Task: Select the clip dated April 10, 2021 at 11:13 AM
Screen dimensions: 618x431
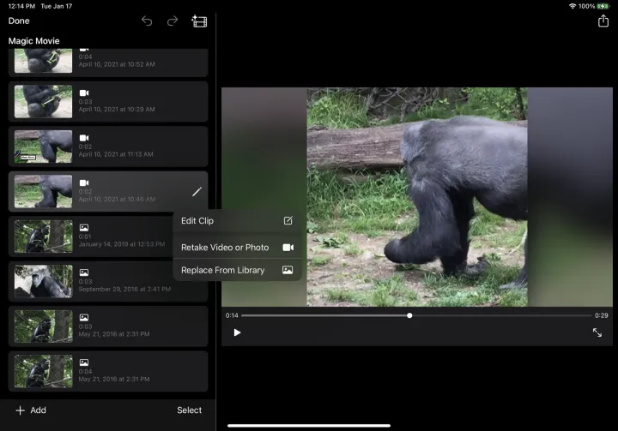Action: click(x=108, y=147)
